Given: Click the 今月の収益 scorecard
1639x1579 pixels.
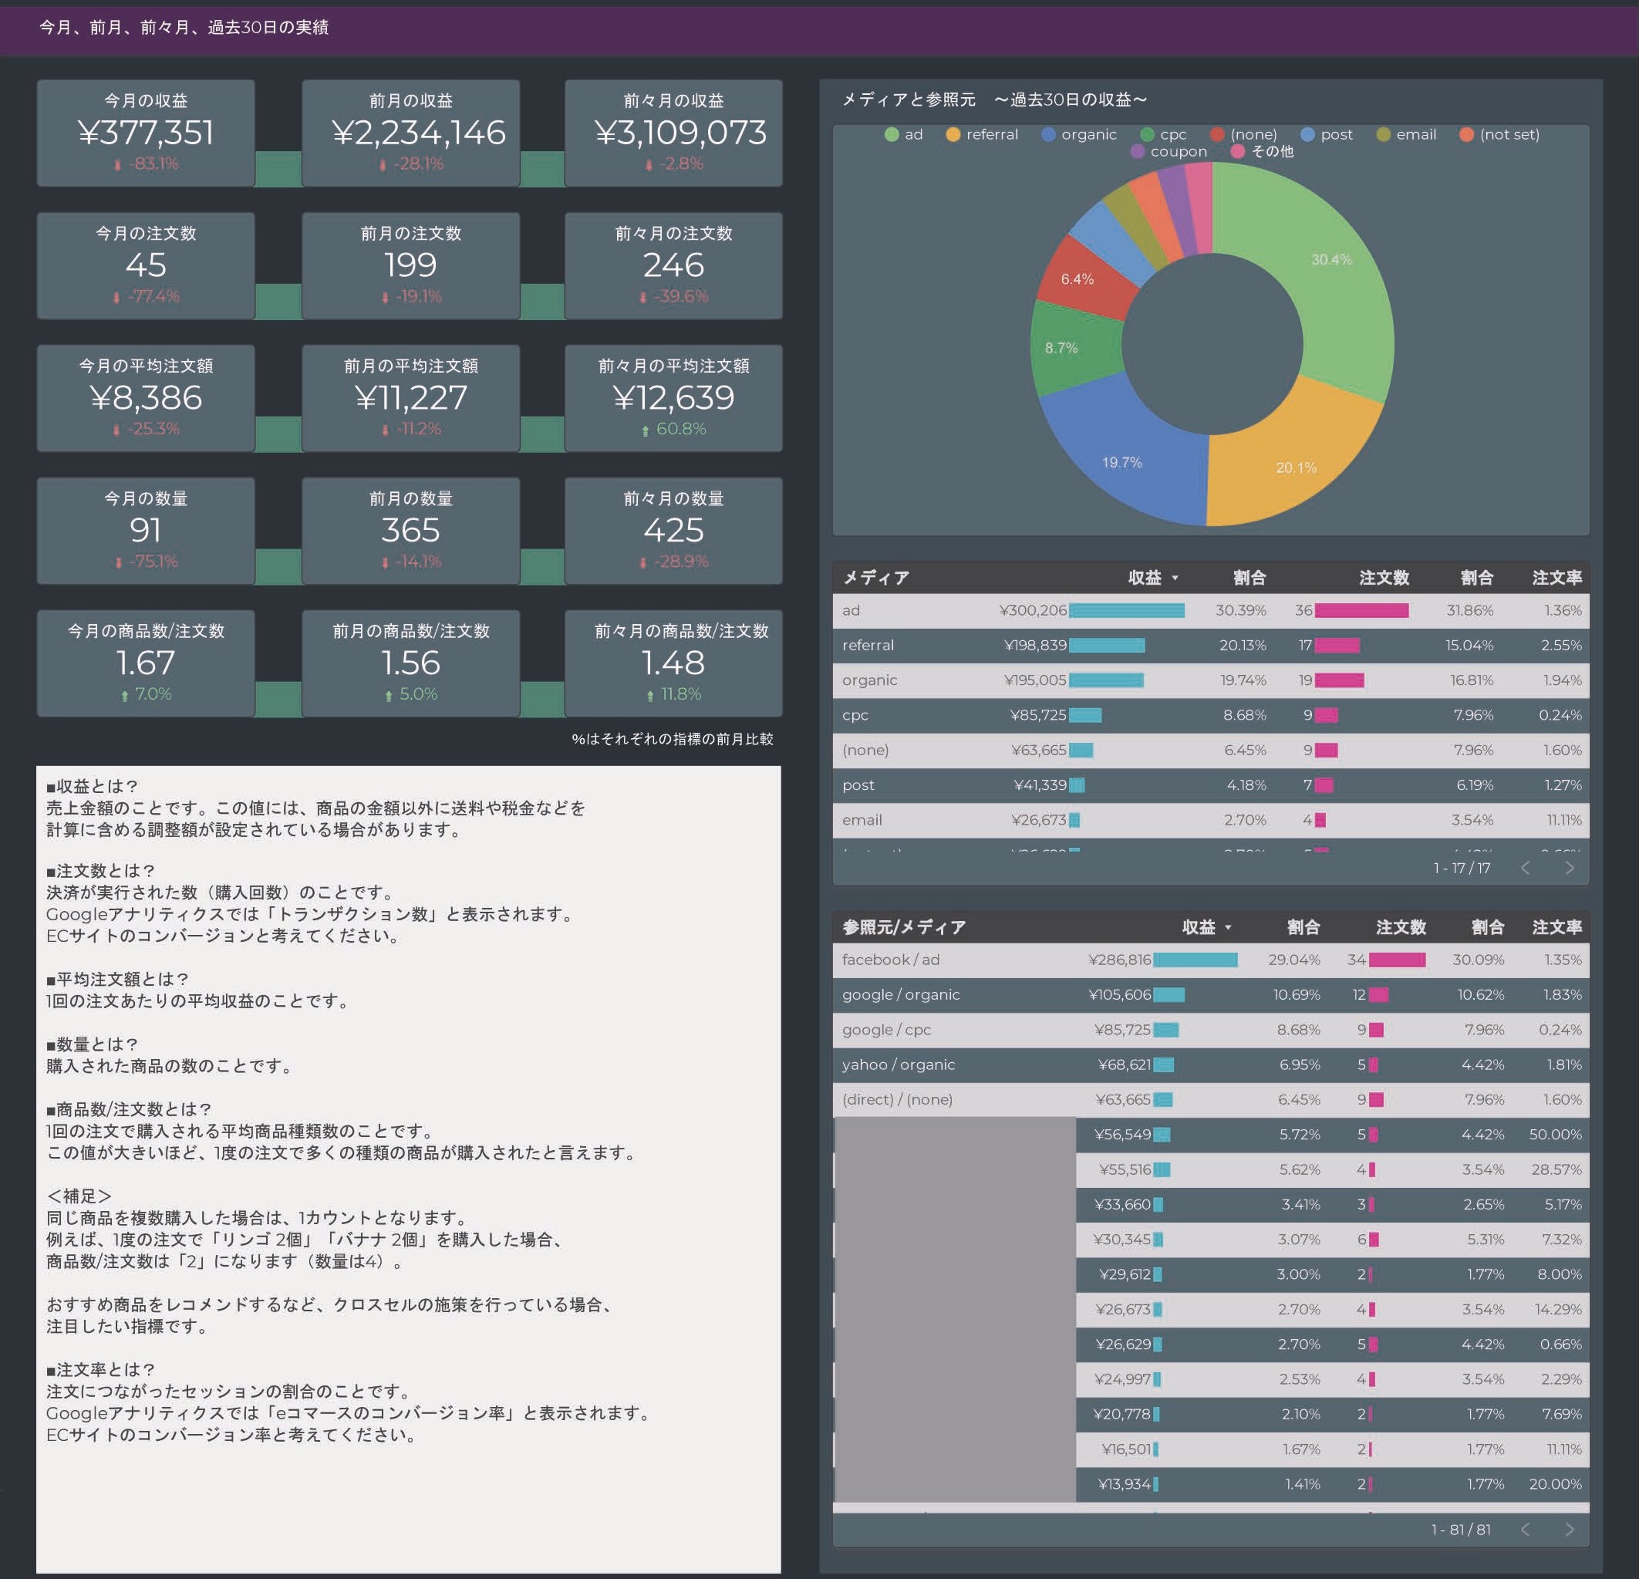Looking at the screenshot, I should tap(146, 133).
